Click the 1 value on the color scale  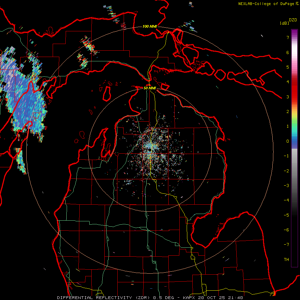click(288, 126)
